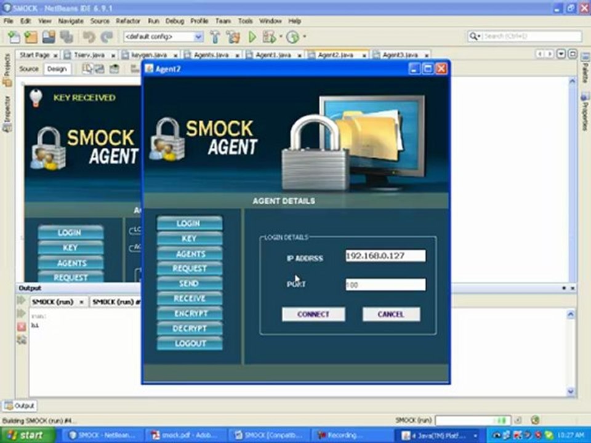Click the Selection Mode icon in designer toolbar
Viewport: 591px width, 443px height.
click(88, 69)
